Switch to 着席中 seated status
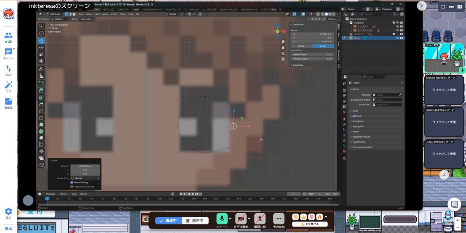Image resolution: width=466 pixels, height=233 pixels. click(169, 221)
